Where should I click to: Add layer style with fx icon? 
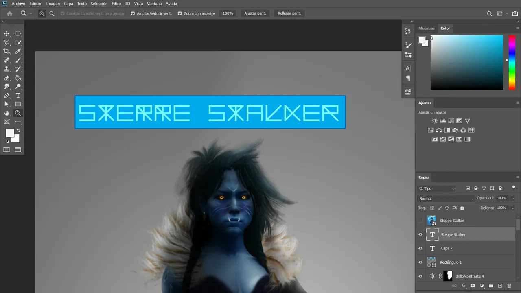(x=464, y=286)
